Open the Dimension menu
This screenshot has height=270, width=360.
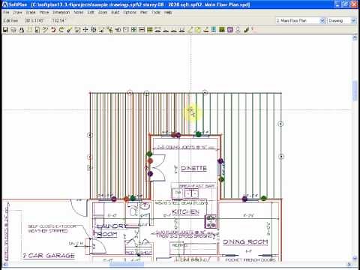tap(61, 12)
